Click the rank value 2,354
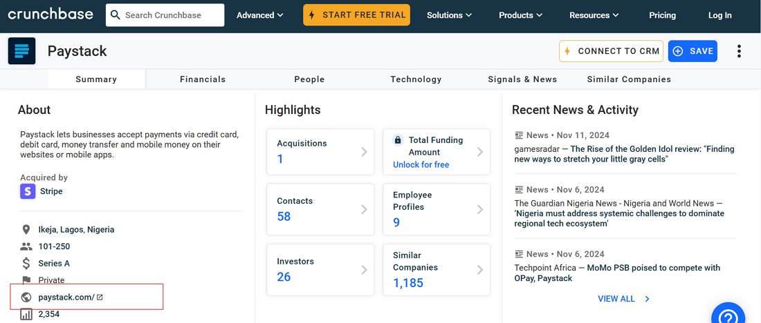761x323 pixels. (49, 315)
